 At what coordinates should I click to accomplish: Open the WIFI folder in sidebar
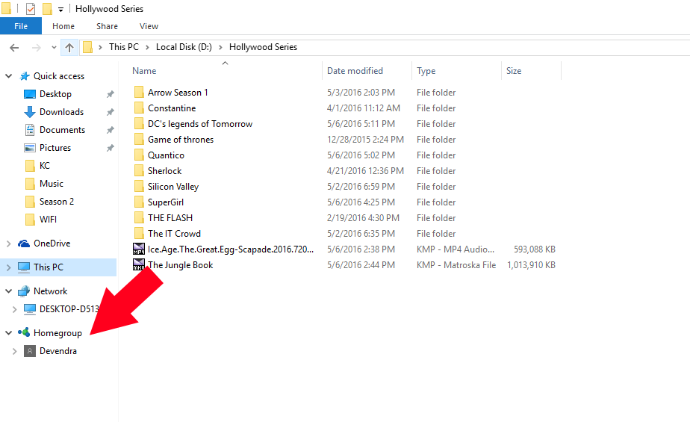tap(48, 220)
